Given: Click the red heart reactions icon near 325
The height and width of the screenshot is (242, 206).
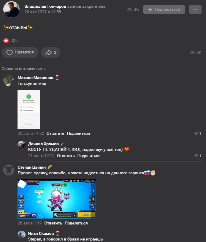Looking at the screenshot, I should click(6, 41).
